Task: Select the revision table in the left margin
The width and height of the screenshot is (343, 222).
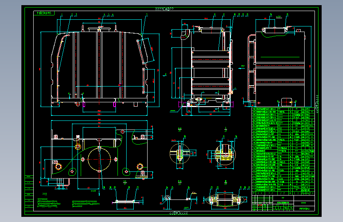Action: point(29,194)
